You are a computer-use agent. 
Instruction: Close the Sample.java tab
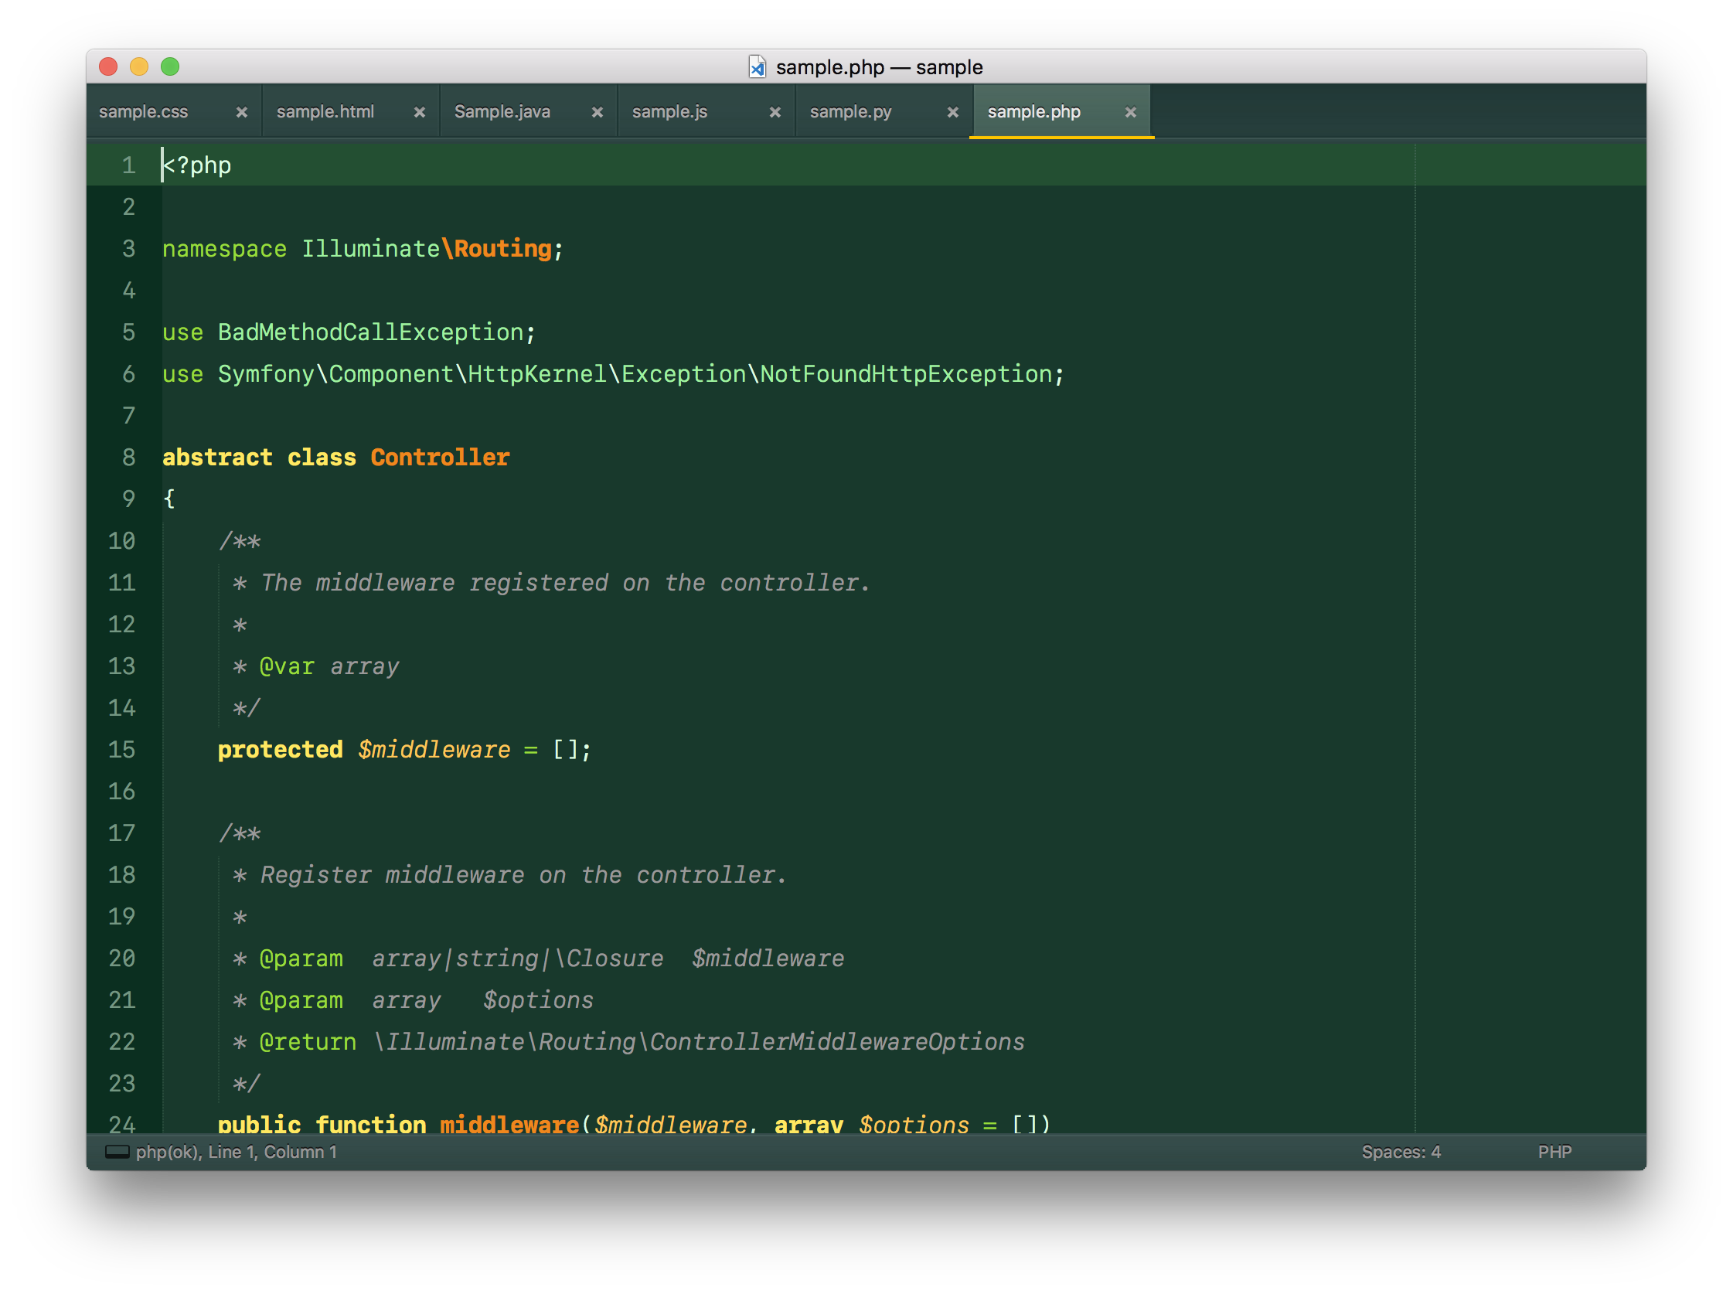click(x=598, y=112)
